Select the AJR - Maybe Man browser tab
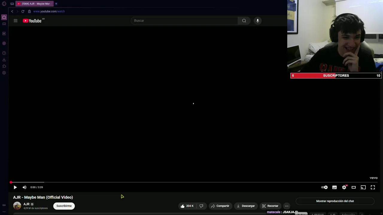383x215 pixels. pyautogui.click(x=34, y=4)
